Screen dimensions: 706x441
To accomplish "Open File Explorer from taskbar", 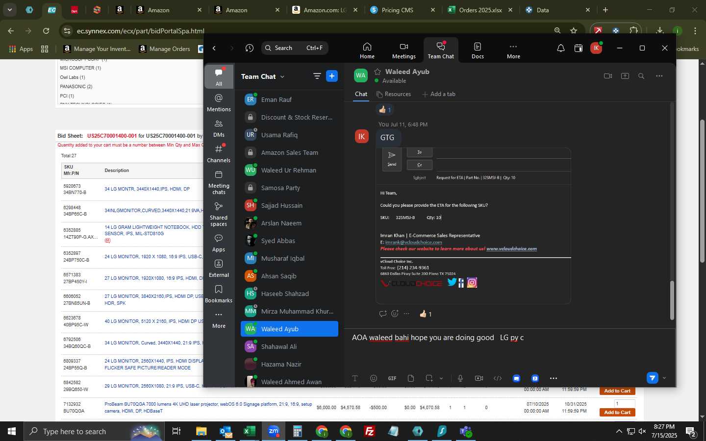I will point(202,431).
